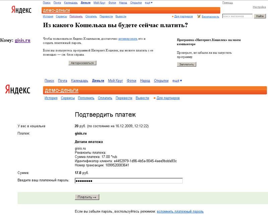The image size is (268, 220).
Task: Click the Помощь link
Action: click(x=227, y=3)
